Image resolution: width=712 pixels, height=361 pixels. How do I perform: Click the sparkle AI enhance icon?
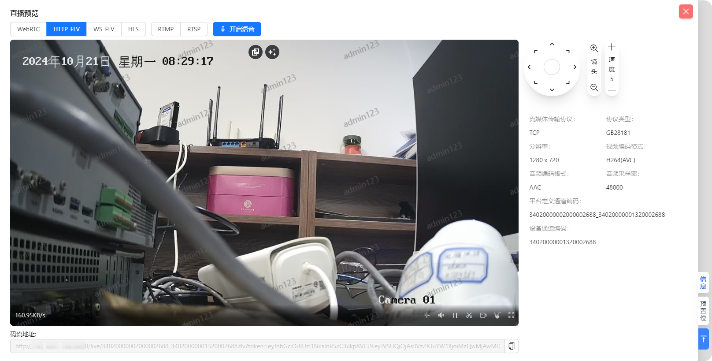pos(272,52)
